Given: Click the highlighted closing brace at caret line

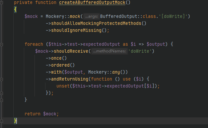Looking at the screenshot, I should pos(15,121).
